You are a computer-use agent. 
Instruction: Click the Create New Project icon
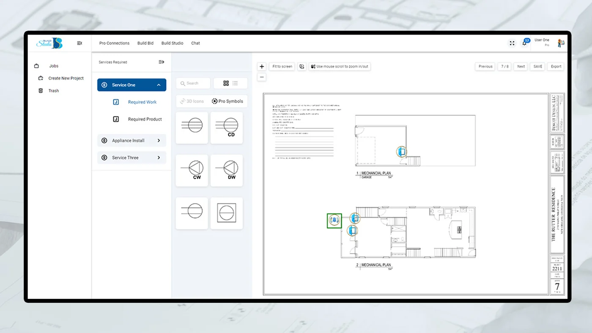coord(41,78)
